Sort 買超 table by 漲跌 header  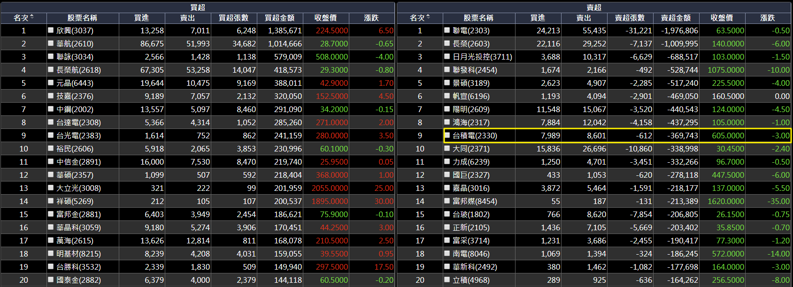[371, 18]
